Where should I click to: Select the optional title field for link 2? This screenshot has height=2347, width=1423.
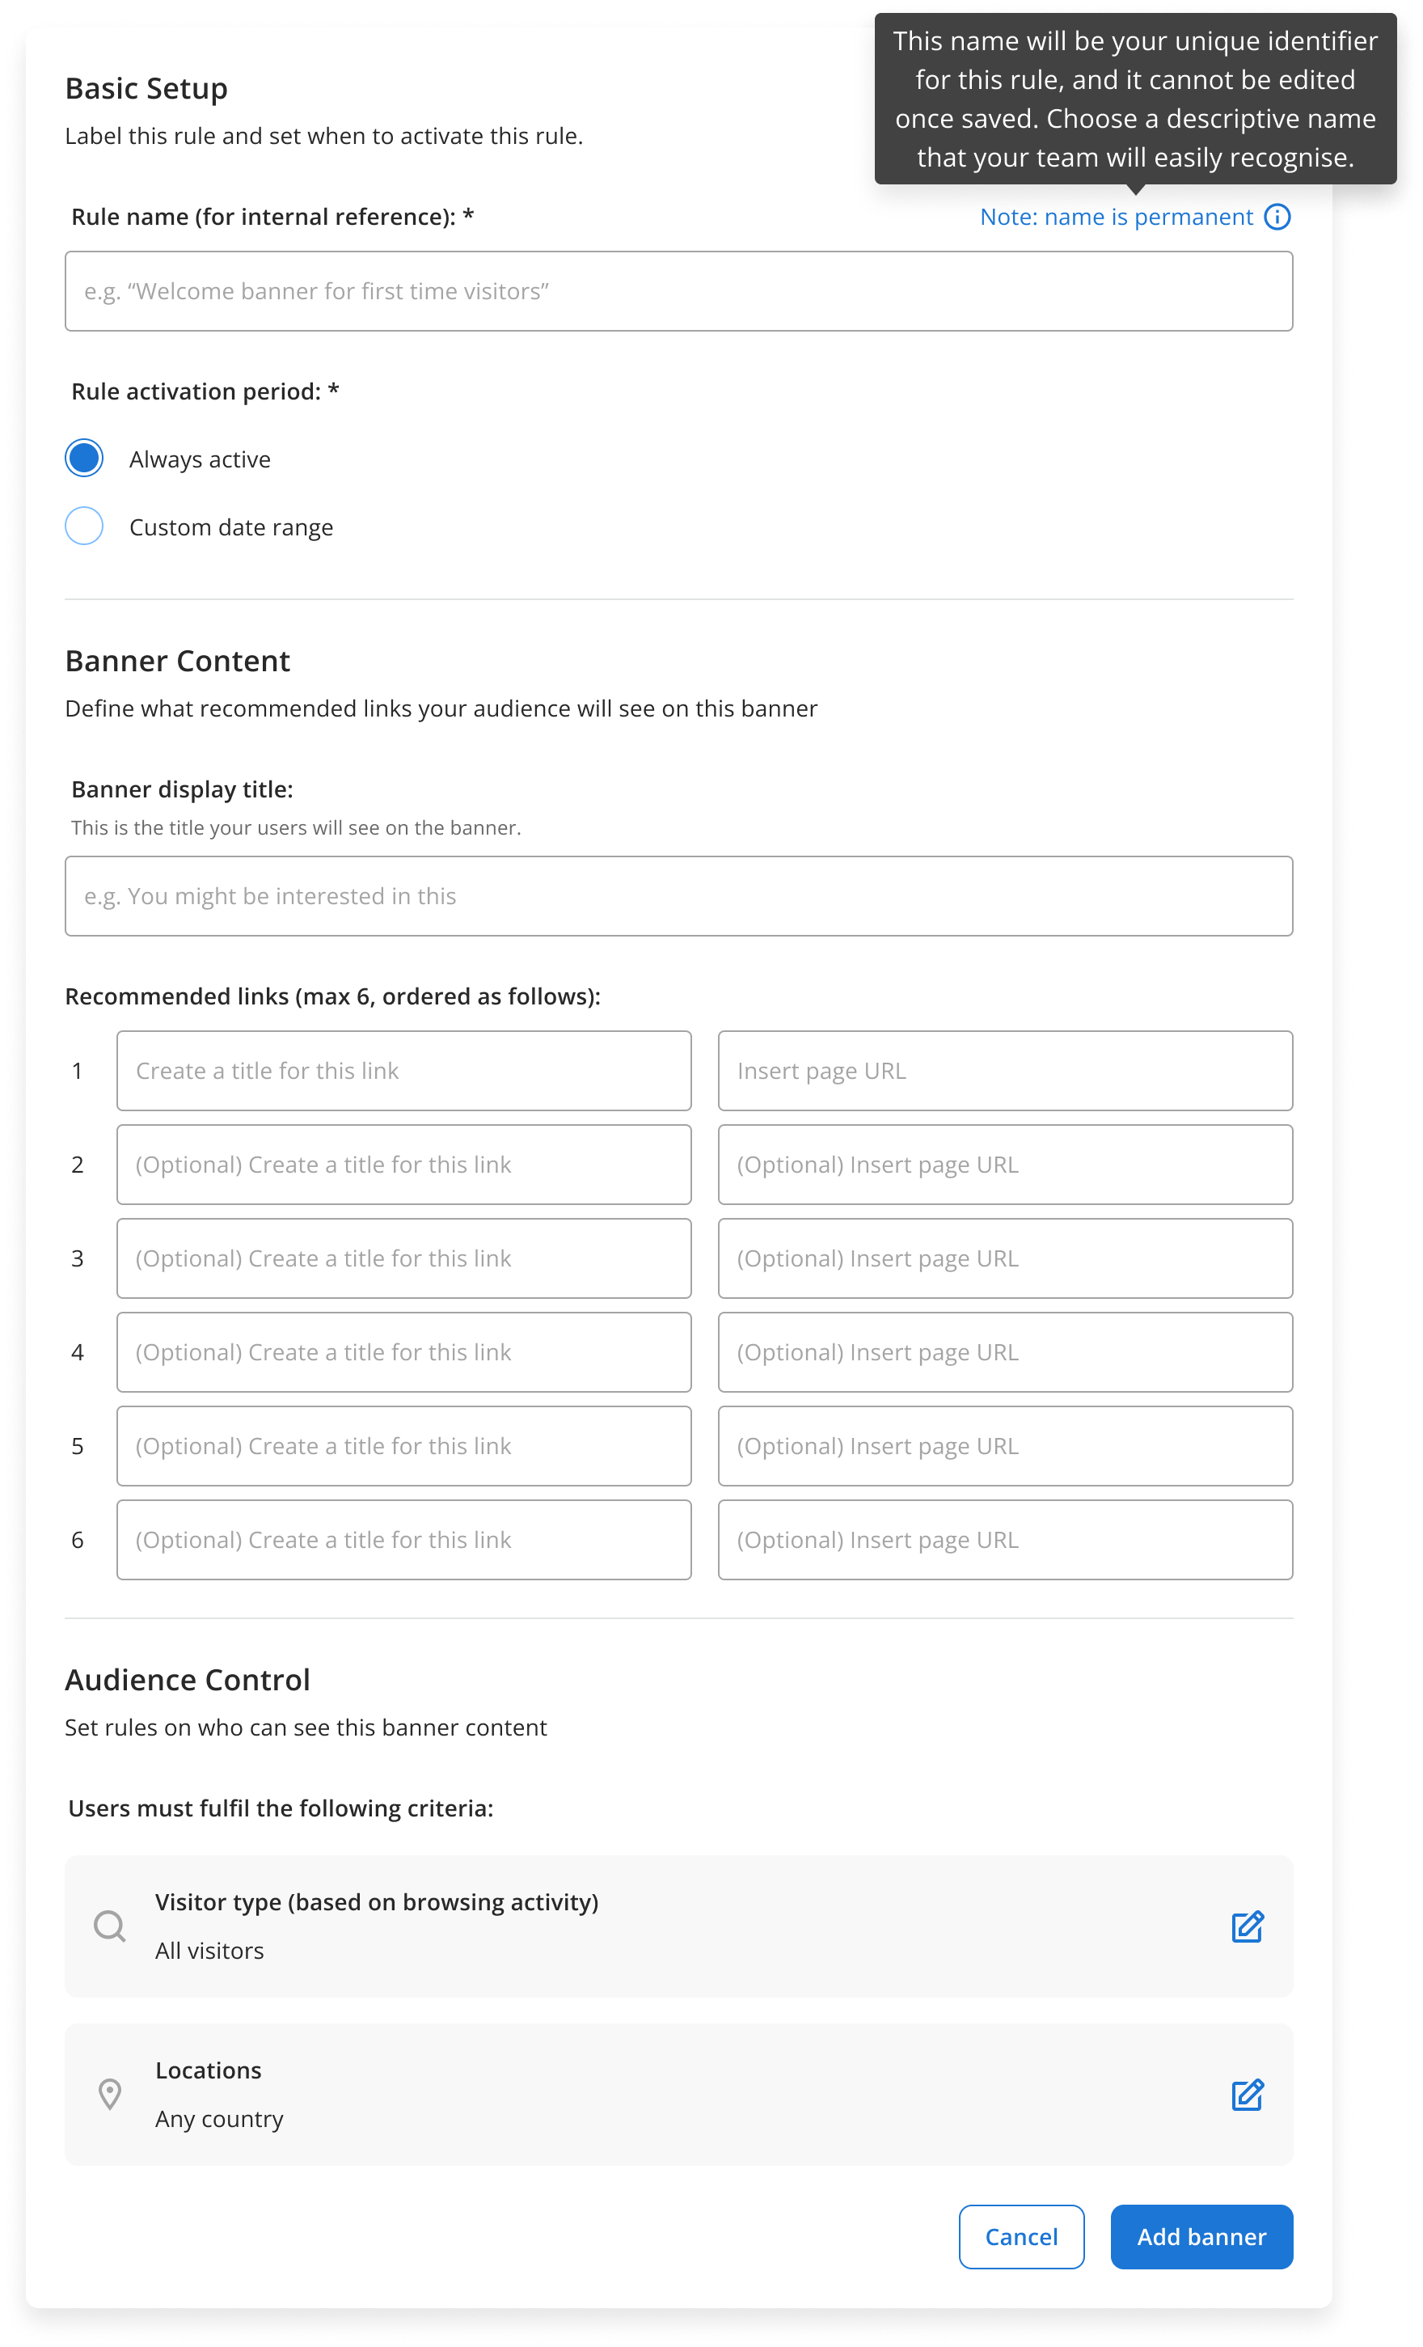403,1164
